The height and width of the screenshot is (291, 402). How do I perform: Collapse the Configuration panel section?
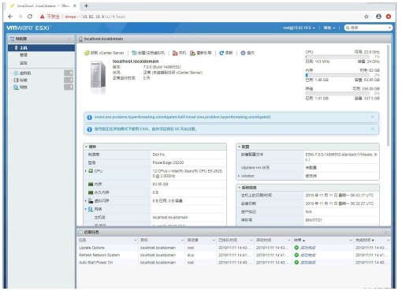pyautogui.click(x=239, y=147)
